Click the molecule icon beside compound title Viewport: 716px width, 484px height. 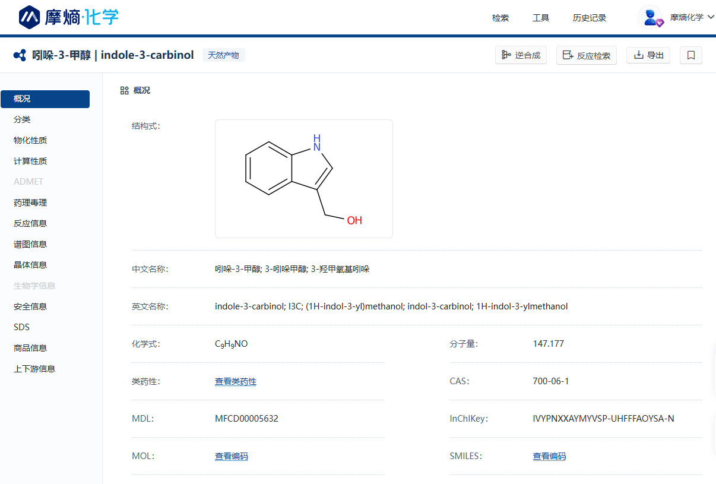(x=20, y=55)
